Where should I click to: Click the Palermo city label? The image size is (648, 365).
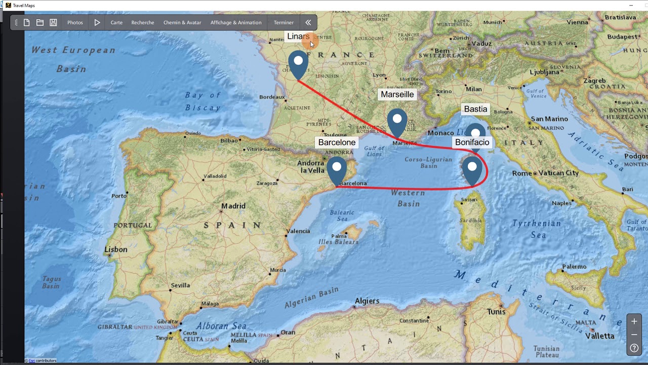coord(574,267)
